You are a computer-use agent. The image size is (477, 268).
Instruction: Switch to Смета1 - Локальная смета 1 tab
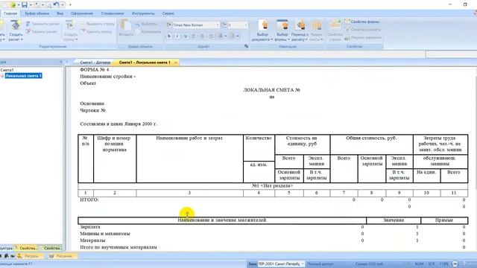[x=145, y=63]
